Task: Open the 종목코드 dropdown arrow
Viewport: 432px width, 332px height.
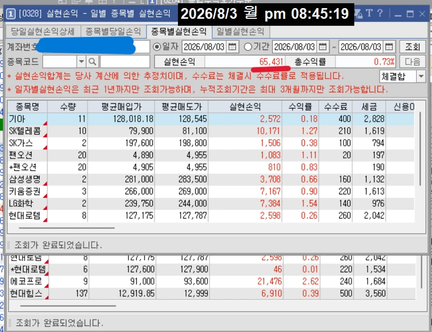Action: click(81, 62)
